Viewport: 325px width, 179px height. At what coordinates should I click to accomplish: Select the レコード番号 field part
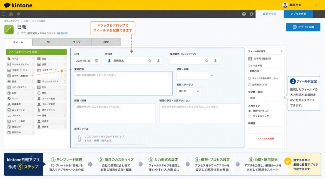point(20,121)
